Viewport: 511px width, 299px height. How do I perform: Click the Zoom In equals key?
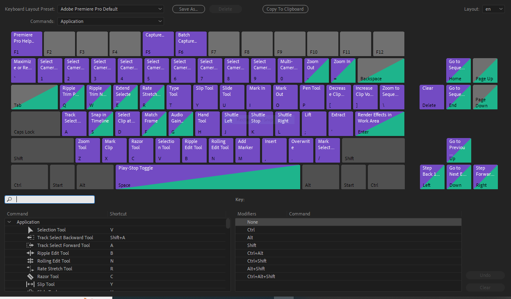click(x=343, y=70)
